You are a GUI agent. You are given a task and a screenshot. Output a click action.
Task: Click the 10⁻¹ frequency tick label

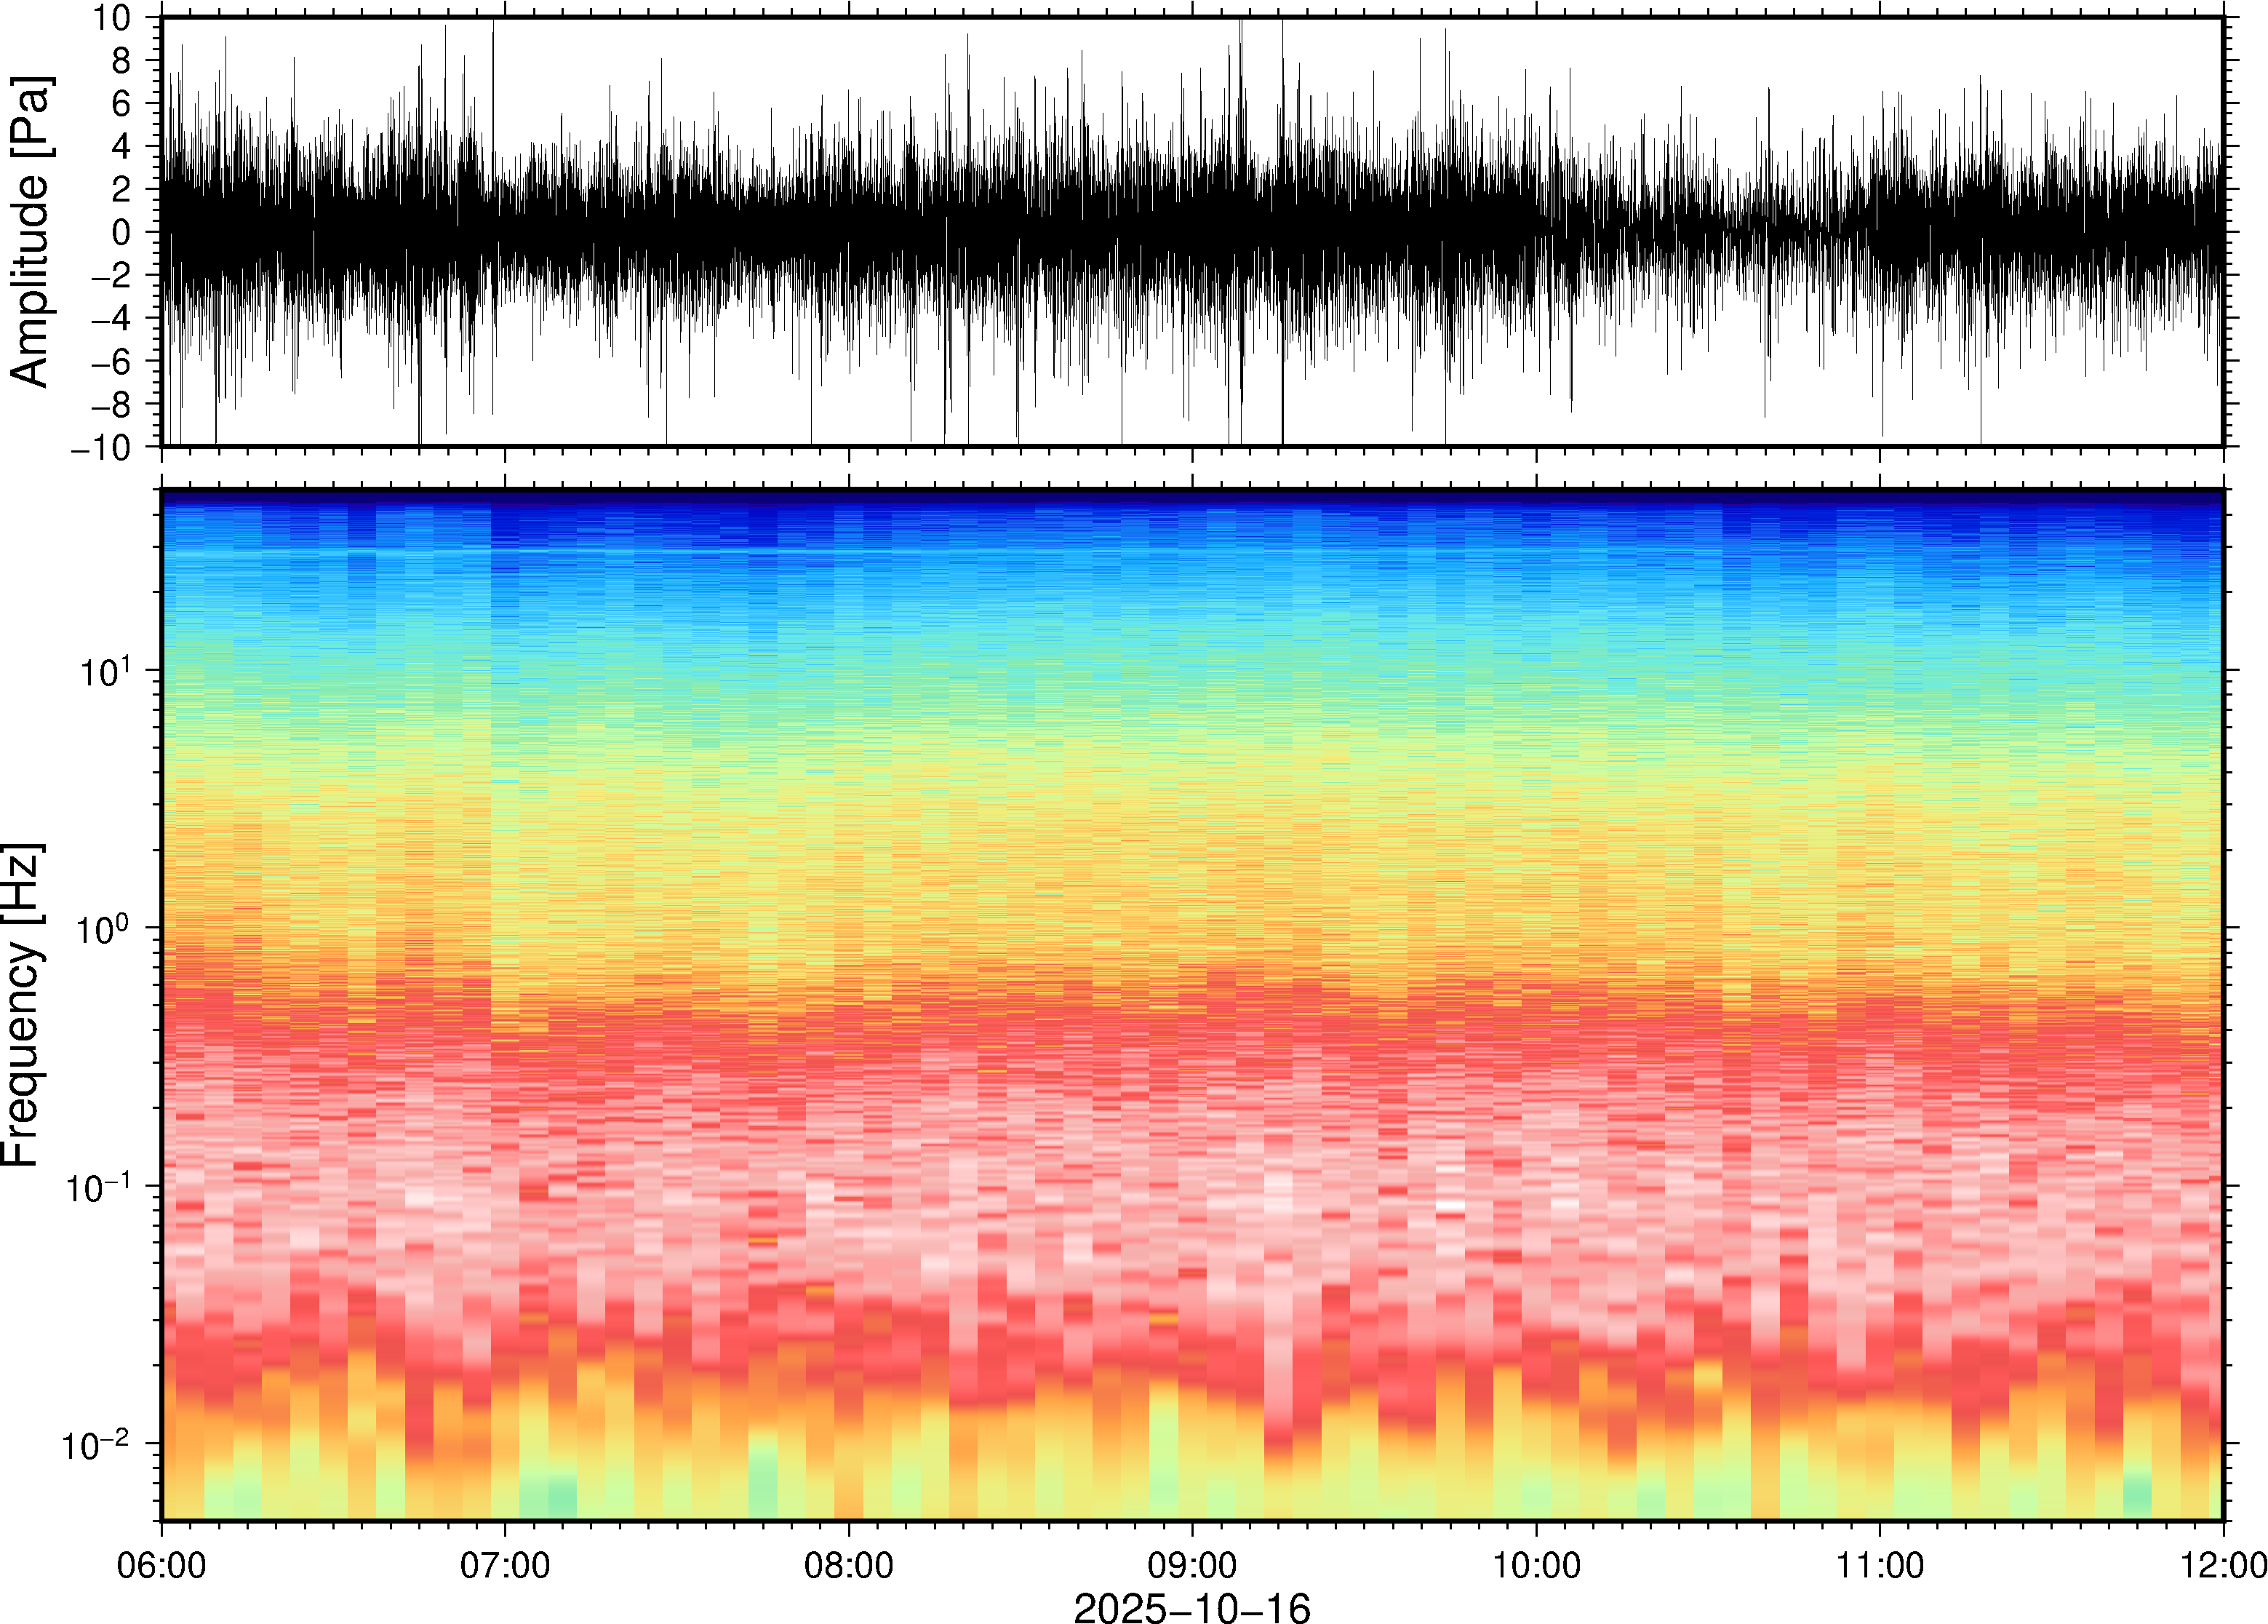click(99, 1187)
